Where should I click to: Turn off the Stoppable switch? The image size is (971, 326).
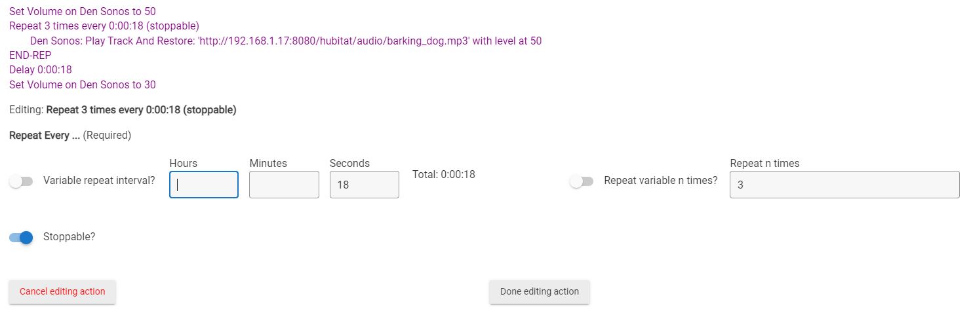(21, 238)
